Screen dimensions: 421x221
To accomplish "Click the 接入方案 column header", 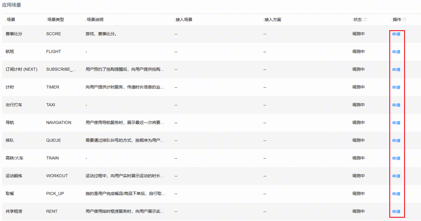I will pyautogui.click(x=273, y=20).
